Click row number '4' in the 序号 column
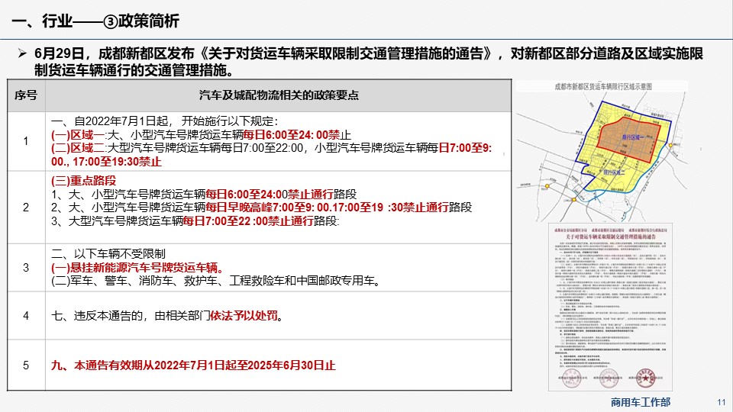Image resolution: width=733 pixels, height=412 pixels. click(26, 316)
